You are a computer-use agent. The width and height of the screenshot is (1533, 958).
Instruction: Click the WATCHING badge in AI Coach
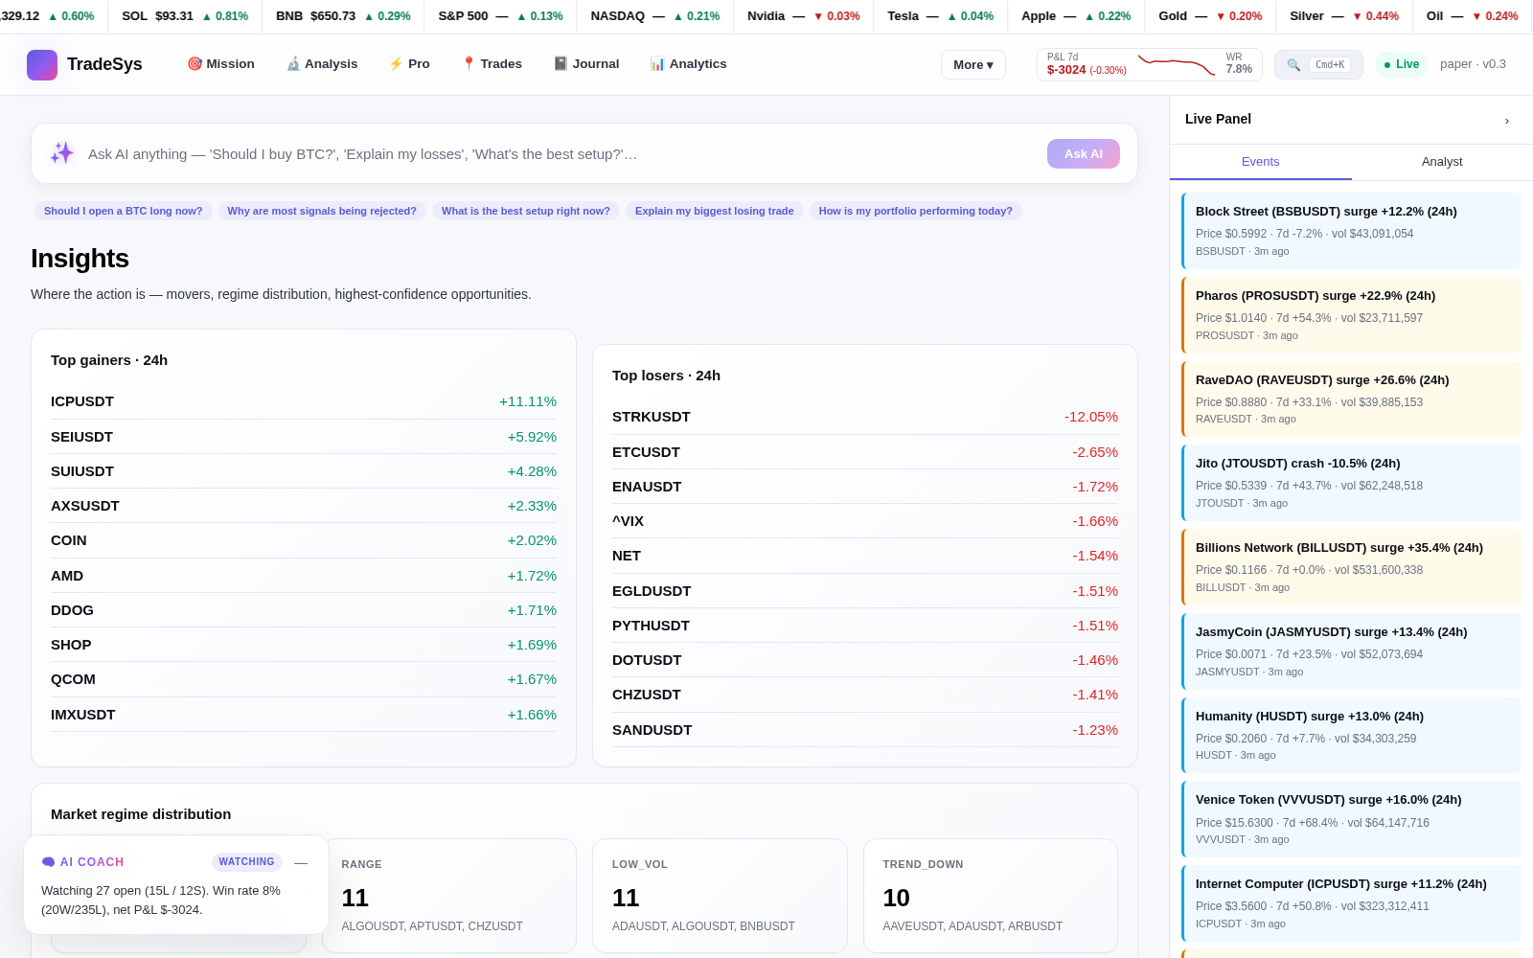pyautogui.click(x=247, y=862)
